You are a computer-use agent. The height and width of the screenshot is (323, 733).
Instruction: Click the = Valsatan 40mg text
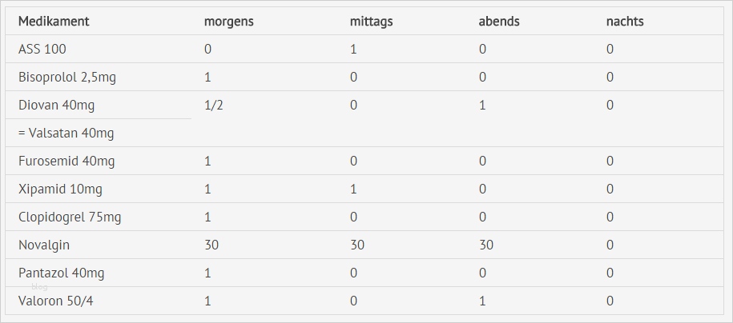click(66, 134)
